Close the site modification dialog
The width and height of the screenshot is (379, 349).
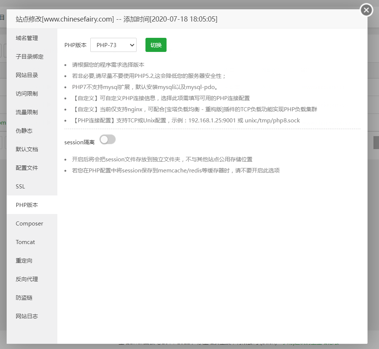366,10
